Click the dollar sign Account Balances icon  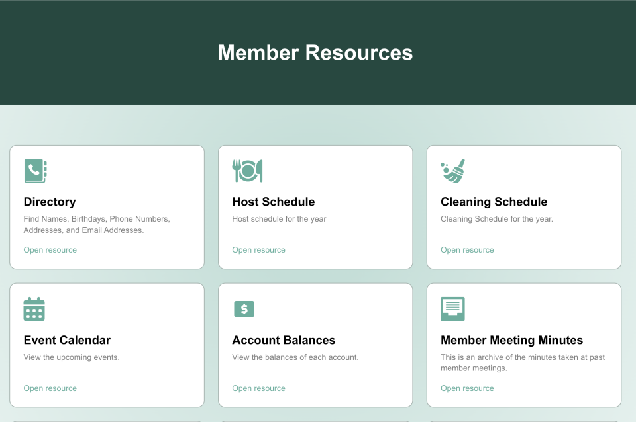243,308
